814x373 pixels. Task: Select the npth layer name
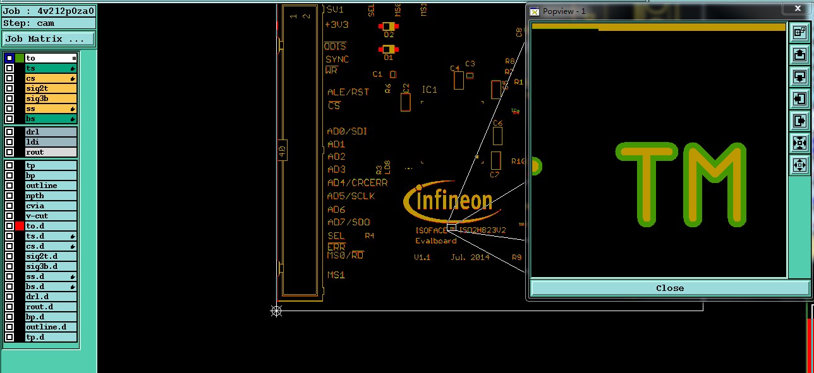[51, 196]
